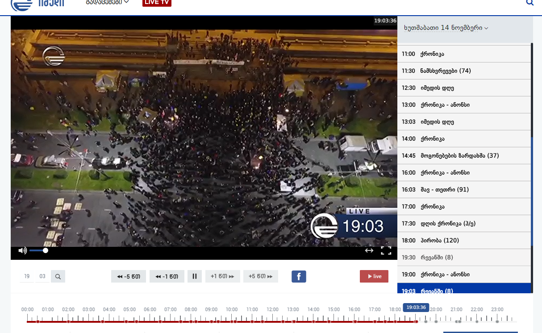Click the hour input field 19
542x333 pixels.
click(27, 276)
